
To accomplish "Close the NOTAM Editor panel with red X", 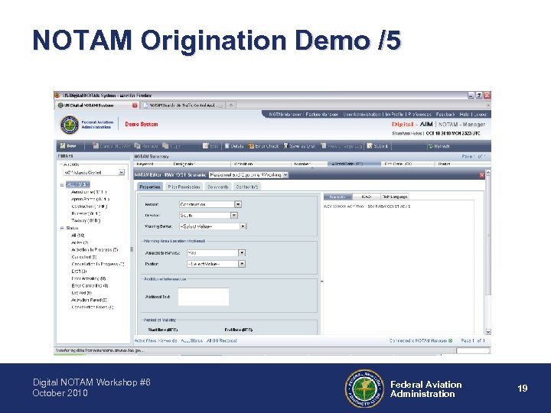I will [x=482, y=174].
